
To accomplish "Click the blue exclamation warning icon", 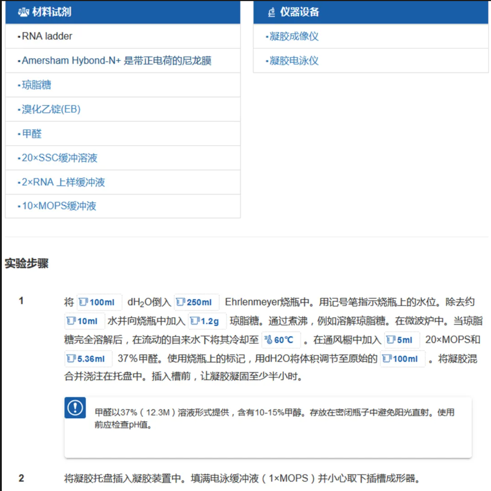I will [75, 408].
